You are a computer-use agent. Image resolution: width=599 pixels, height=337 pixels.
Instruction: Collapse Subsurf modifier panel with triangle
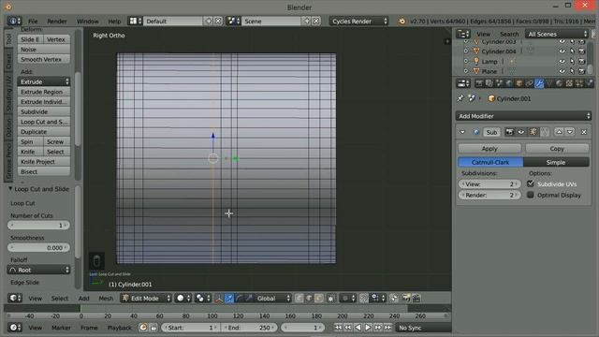tap(462, 132)
